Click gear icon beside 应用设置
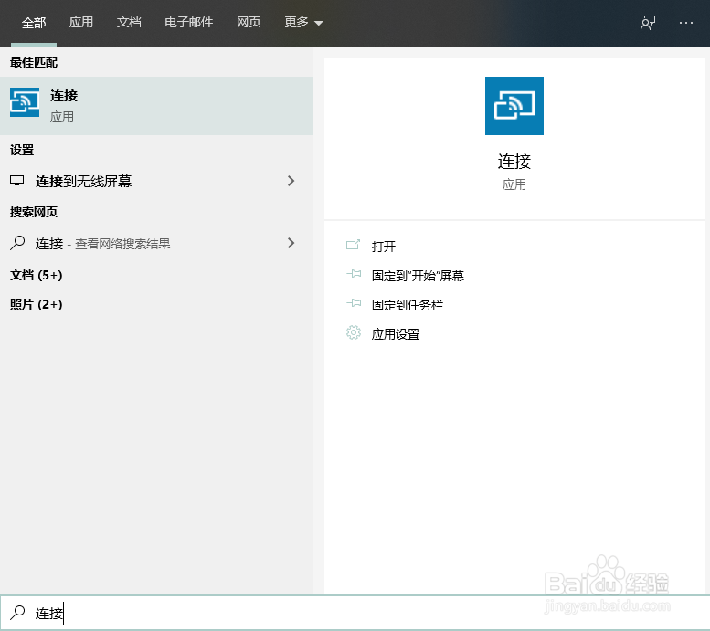The image size is (710, 631). coord(354,332)
